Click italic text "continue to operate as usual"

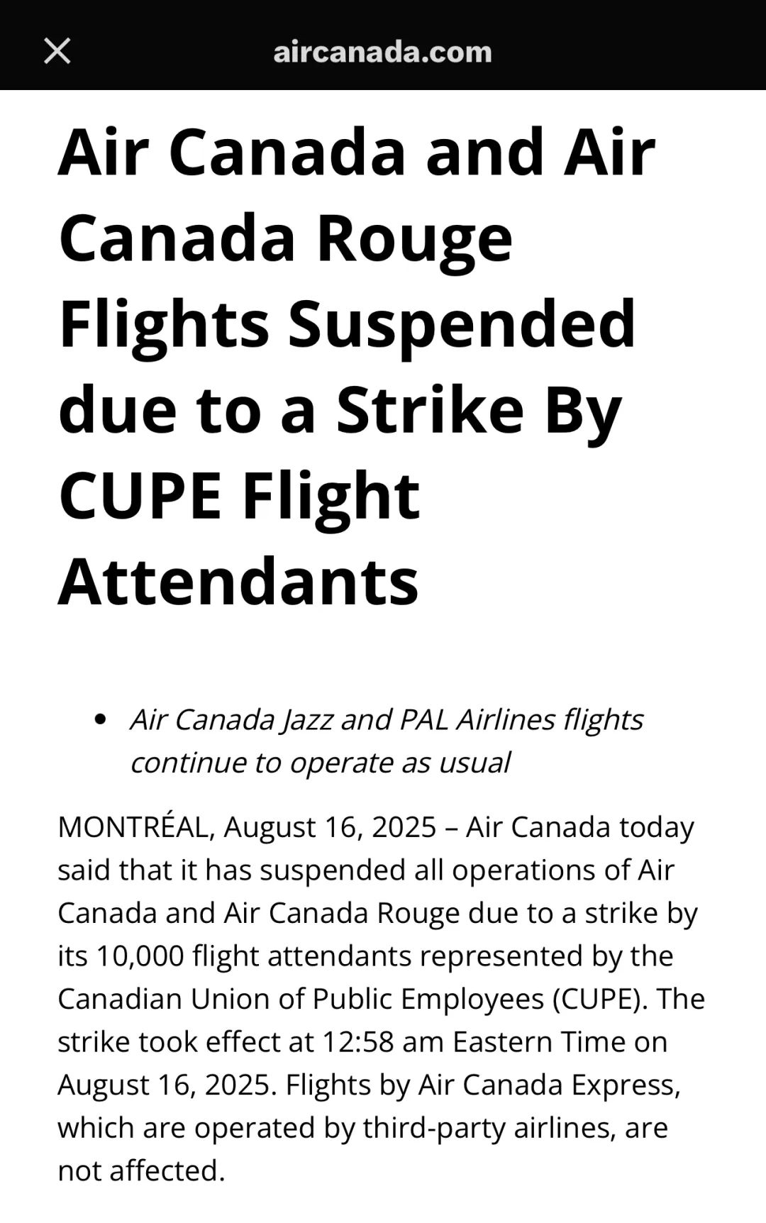pyautogui.click(x=320, y=763)
